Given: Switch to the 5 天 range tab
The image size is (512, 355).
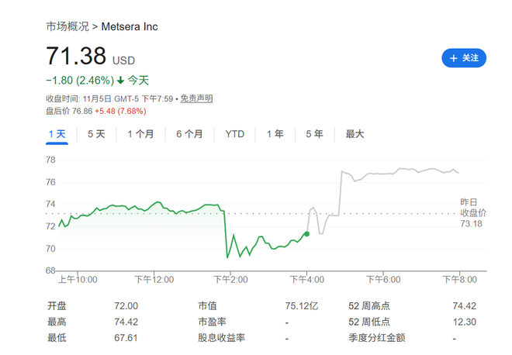Looking at the screenshot, I should tap(96, 134).
